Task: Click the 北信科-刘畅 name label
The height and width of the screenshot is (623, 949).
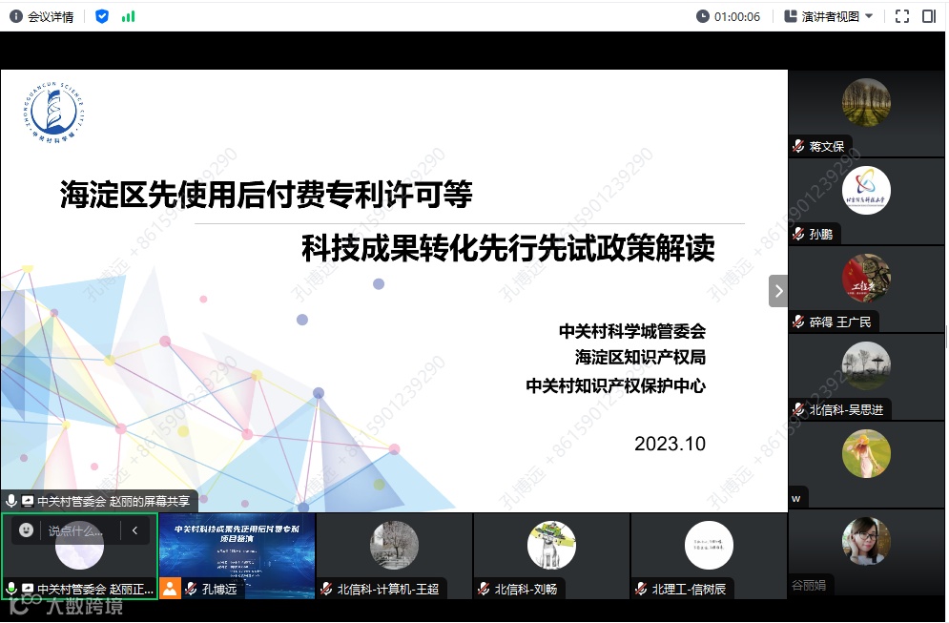Action: (x=526, y=589)
